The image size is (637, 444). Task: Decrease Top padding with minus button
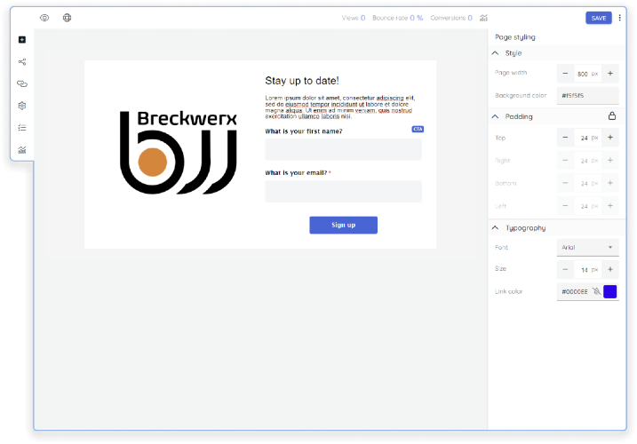click(x=565, y=138)
